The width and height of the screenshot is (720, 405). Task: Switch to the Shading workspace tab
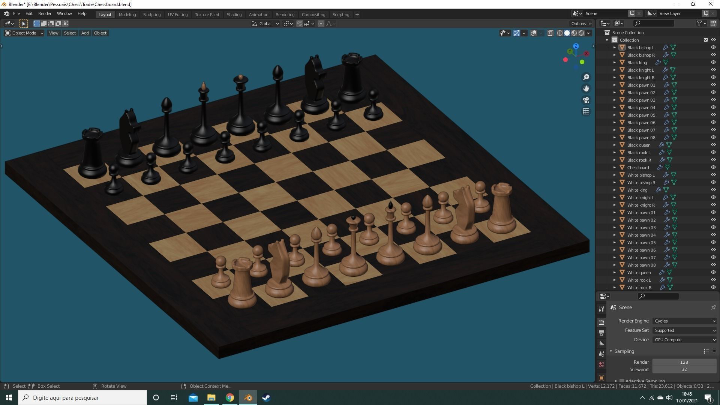(x=234, y=15)
